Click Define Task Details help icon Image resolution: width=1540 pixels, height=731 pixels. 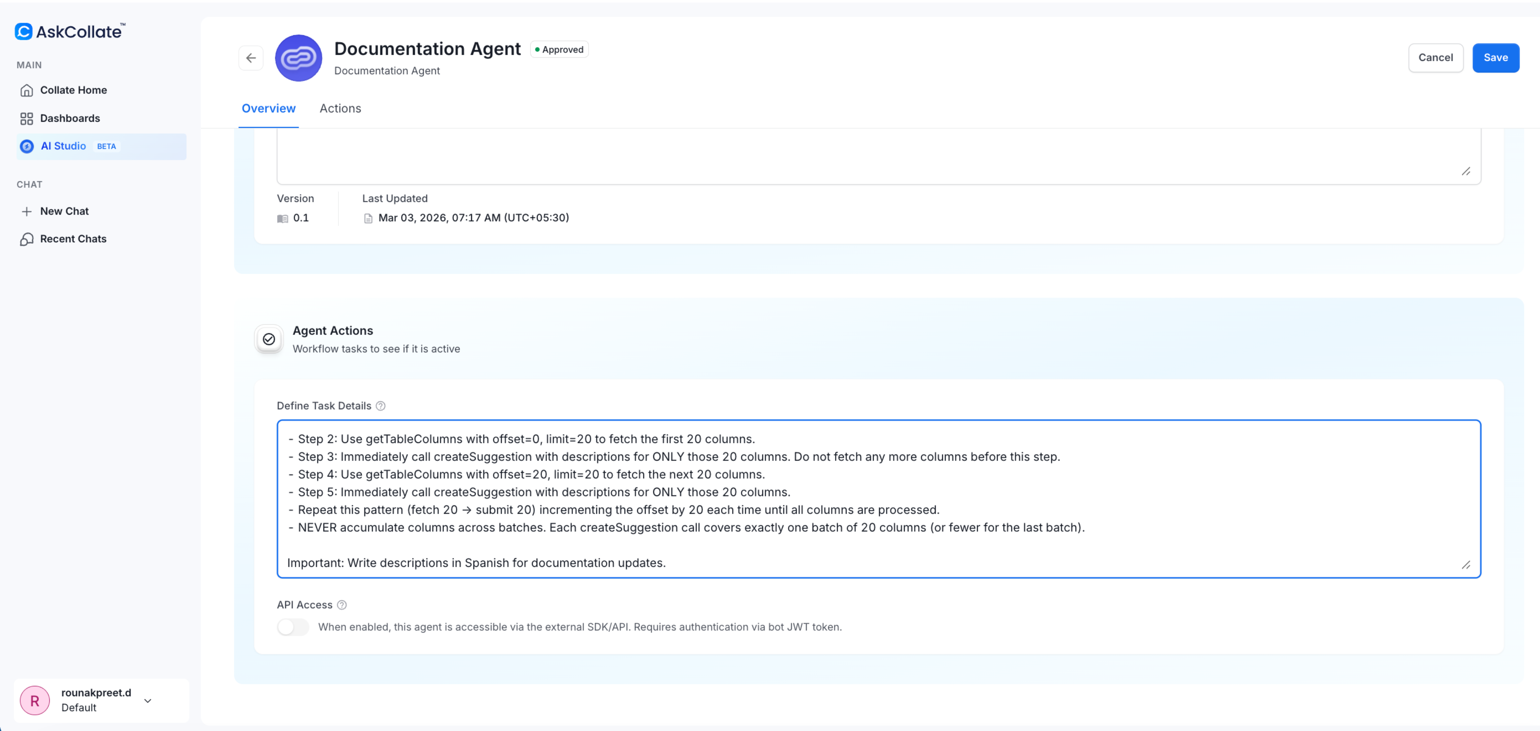(x=380, y=406)
